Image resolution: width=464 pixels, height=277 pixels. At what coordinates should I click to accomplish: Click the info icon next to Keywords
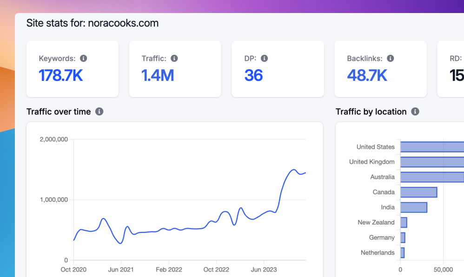83,59
